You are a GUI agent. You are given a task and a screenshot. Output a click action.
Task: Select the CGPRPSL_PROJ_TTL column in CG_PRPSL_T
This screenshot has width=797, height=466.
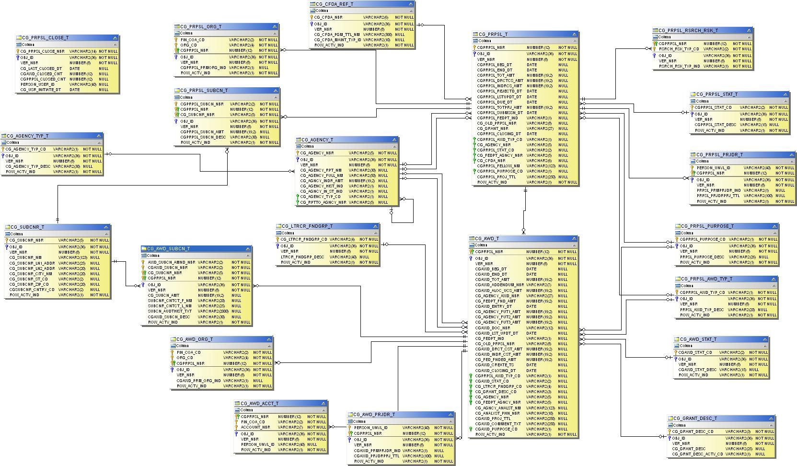[526, 177]
